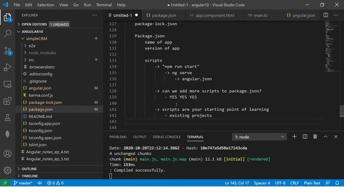Open README.md in the file tree
This screenshot has height=193, width=344.
[x=40, y=116]
